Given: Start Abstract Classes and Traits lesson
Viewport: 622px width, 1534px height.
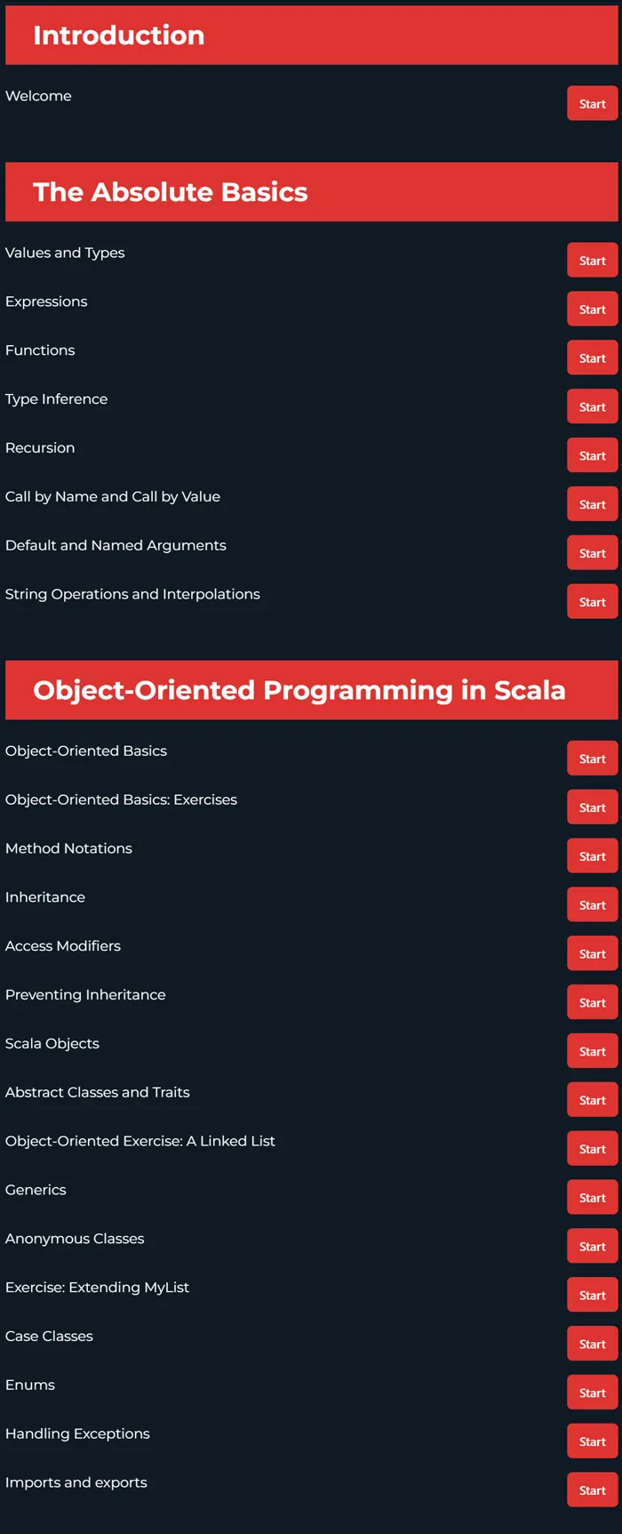Looking at the screenshot, I should click(592, 1102).
